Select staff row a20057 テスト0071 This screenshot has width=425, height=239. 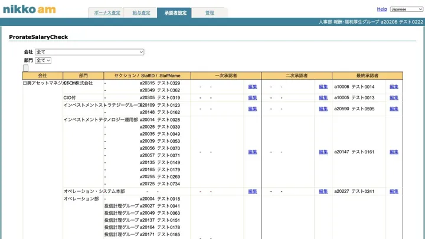tap(160, 155)
